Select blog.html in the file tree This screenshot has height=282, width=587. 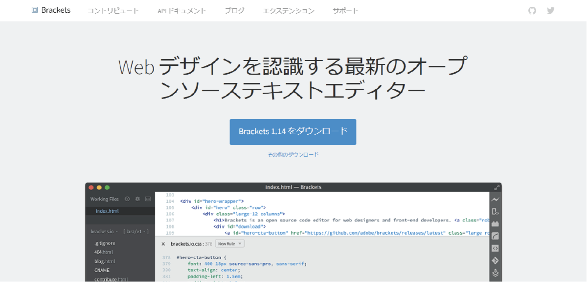pyautogui.click(x=104, y=261)
